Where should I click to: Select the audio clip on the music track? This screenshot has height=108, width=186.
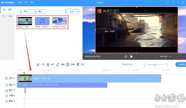point(62,85)
